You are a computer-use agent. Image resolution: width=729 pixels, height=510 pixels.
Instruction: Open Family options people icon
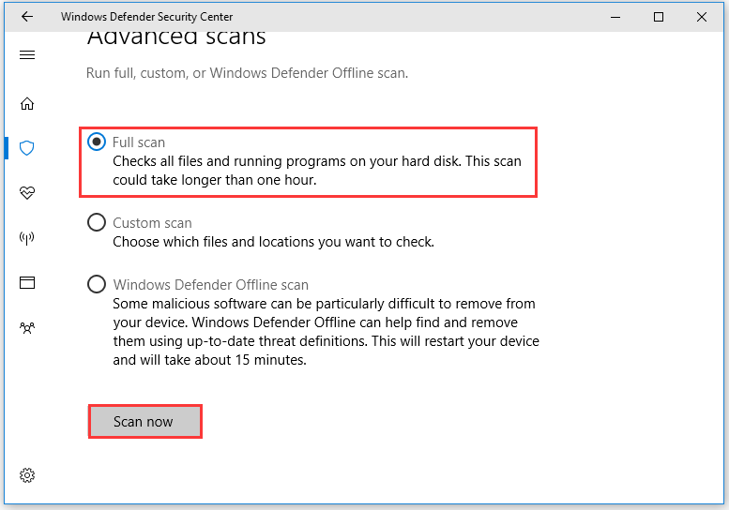click(27, 328)
